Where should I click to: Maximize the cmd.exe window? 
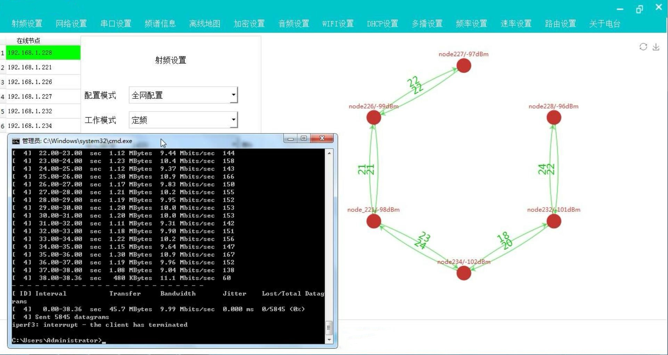tap(304, 139)
